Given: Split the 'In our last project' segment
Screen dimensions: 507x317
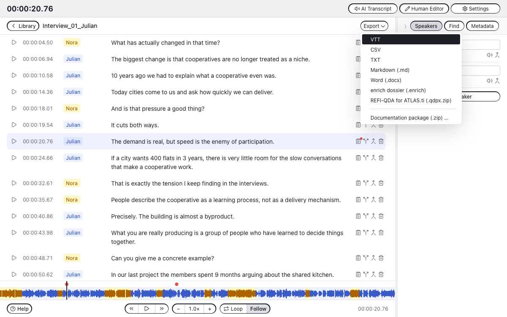Looking at the screenshot, I should 366,274.
